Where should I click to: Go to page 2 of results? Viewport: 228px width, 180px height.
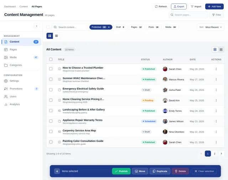point(214,154)
